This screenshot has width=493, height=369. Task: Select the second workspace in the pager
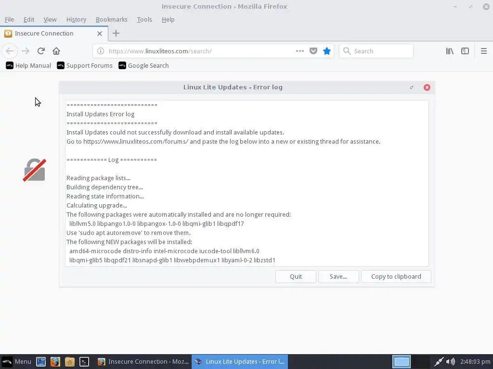point(420,361)
